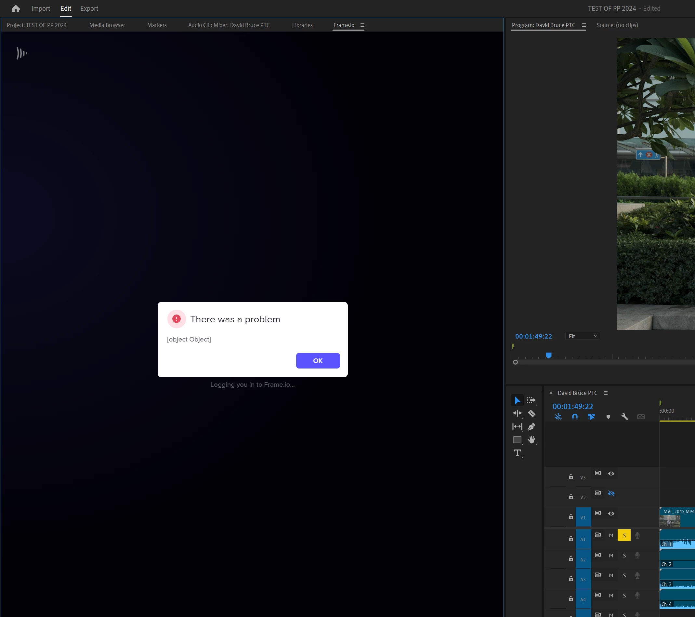The height and width of the screenshot is (617, 695).
Task: Select the Ripple Edit tool
Action: coord(517,414)
